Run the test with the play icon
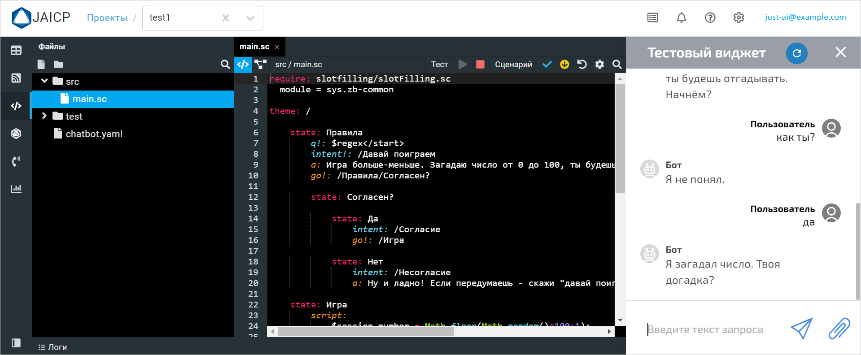The height and width of the screenshot is (355, 861). point(463,65)
